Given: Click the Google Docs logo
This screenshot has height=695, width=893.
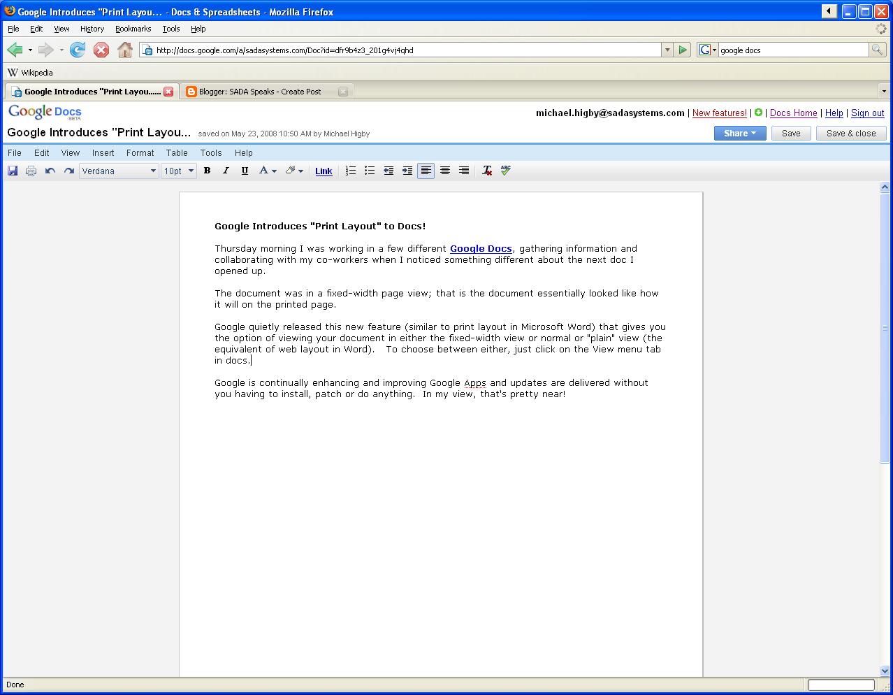Looking at the screenshot, I should 45,112.
